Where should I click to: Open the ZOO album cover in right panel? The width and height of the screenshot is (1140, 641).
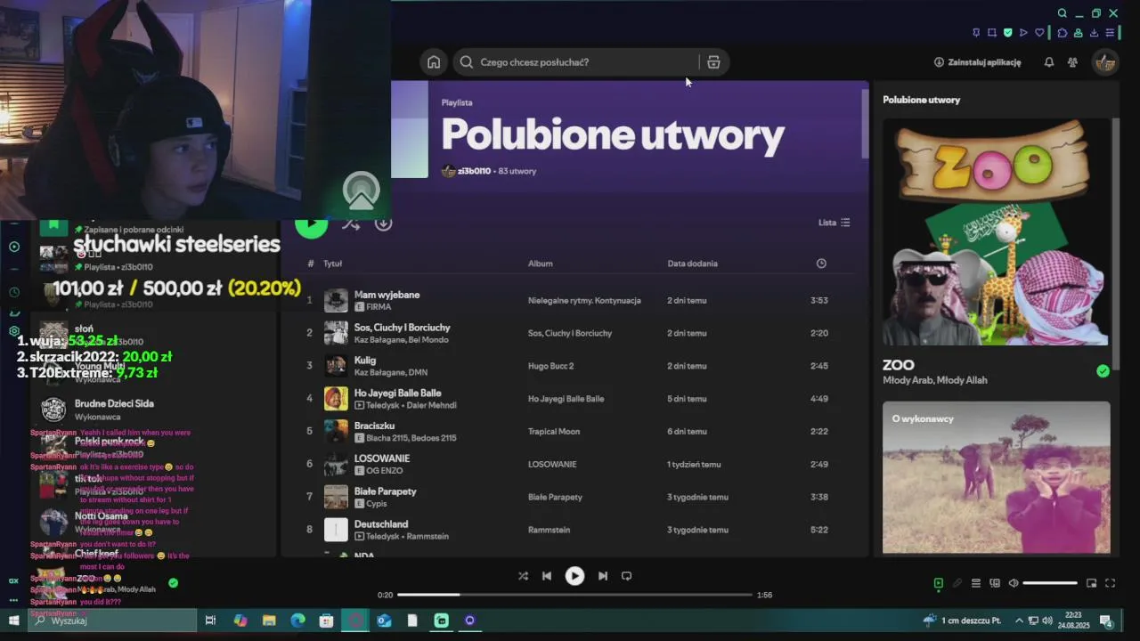tap(996, 232)
